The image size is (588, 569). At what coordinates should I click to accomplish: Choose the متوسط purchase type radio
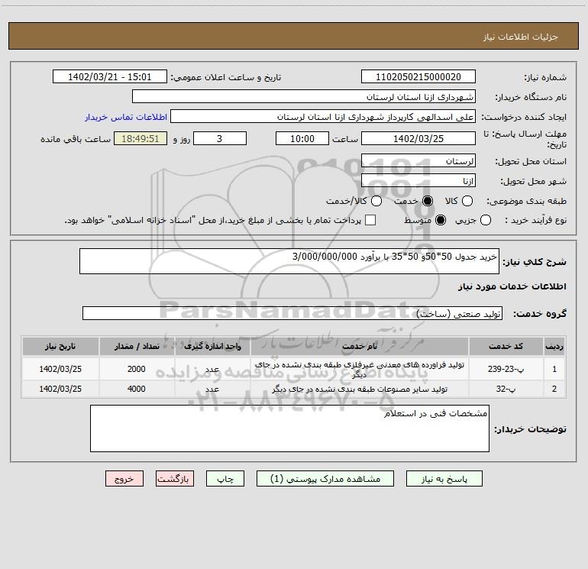[x=441, y=220]
